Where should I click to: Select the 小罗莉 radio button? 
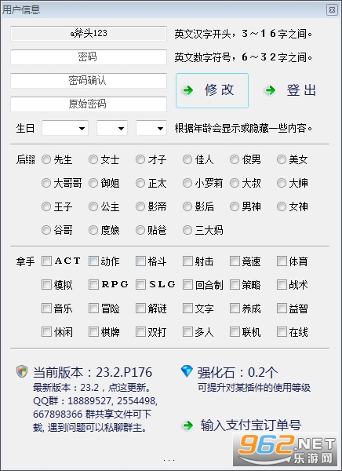(x=187, y=183)
